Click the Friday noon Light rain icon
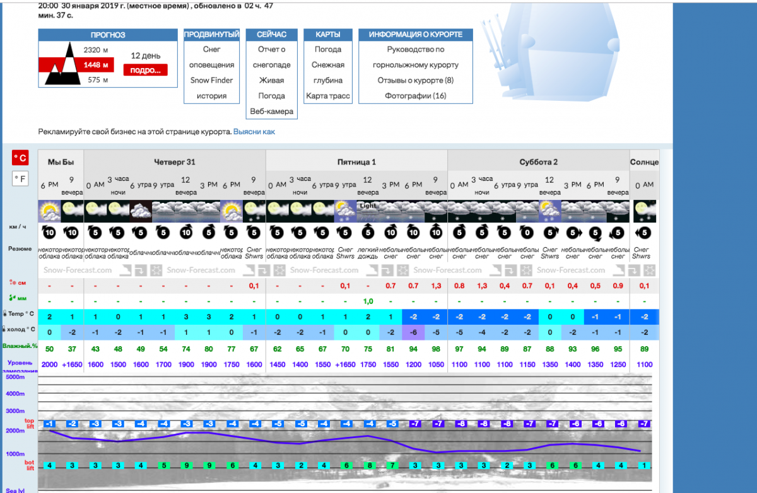Screen dimensions: 757x493 click(x=368, y=211)
